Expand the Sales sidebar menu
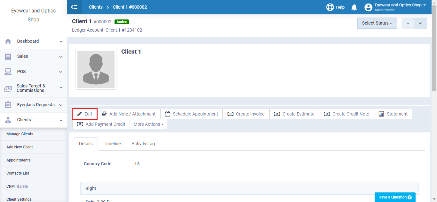 (x=33, y=56)
